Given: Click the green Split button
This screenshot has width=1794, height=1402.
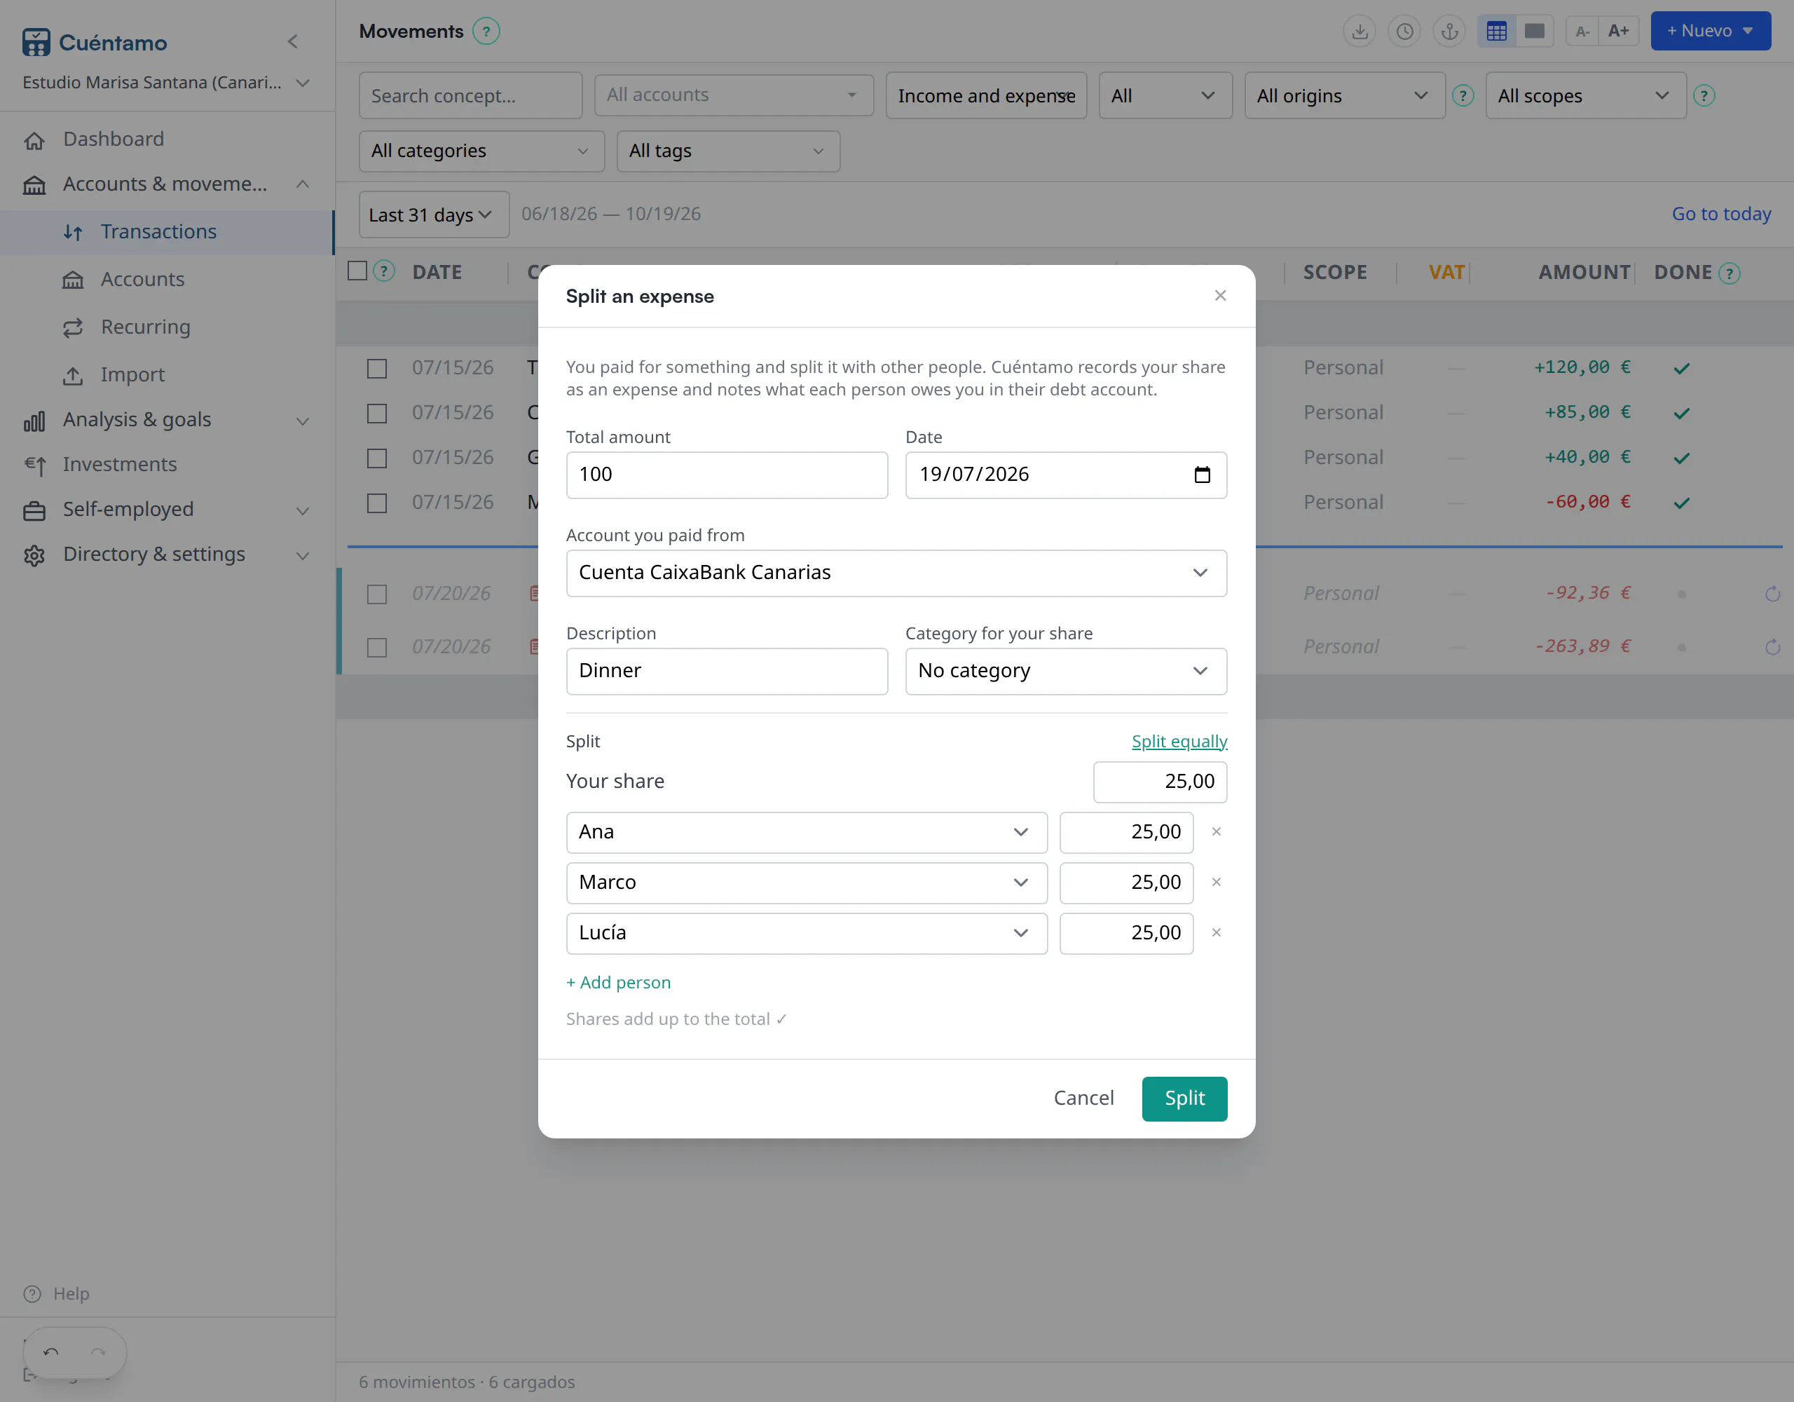Looking at the screenshot, I should point(1184,1098).
